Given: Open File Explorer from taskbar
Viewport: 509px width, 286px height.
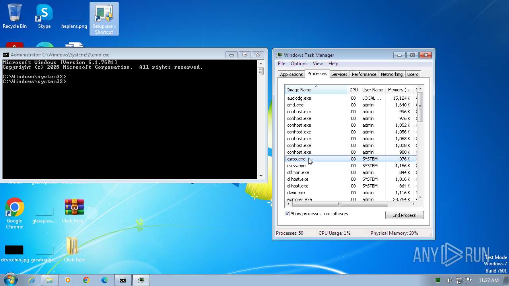Looking at the screenshot, I should pos(50,280).
